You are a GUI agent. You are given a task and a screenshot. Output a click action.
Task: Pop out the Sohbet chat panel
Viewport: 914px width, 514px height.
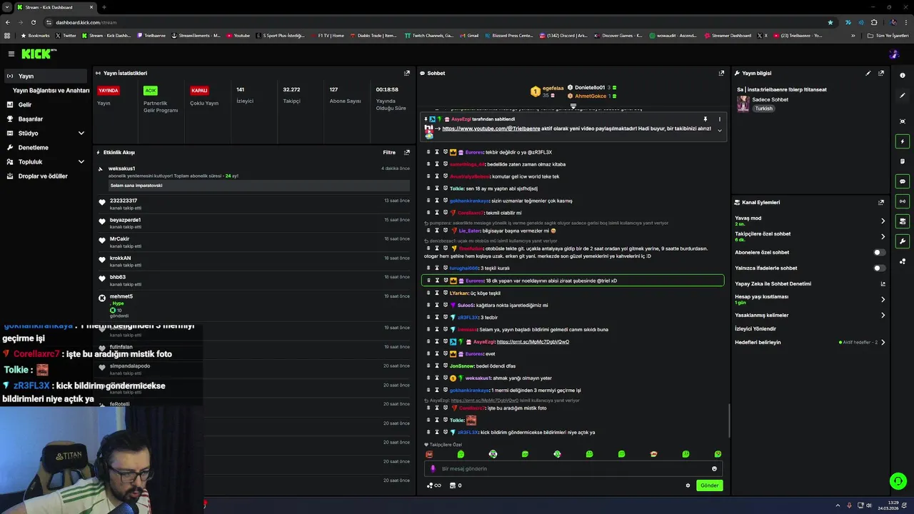click(x=721, y=73)
